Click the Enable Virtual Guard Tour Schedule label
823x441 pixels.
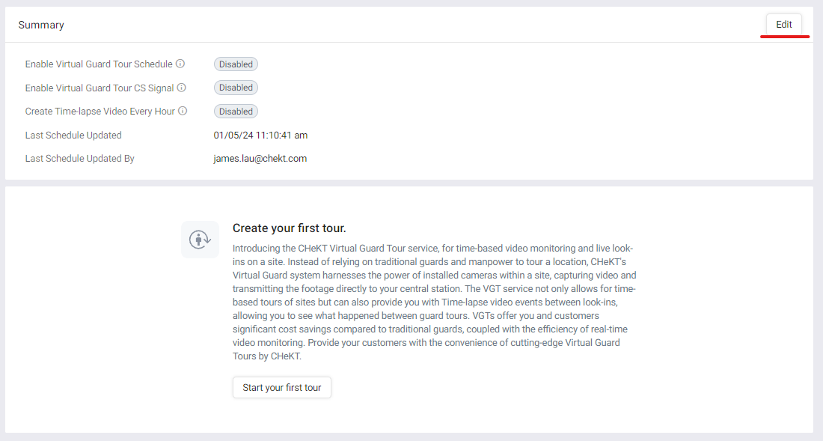click(x=99, y=64)
